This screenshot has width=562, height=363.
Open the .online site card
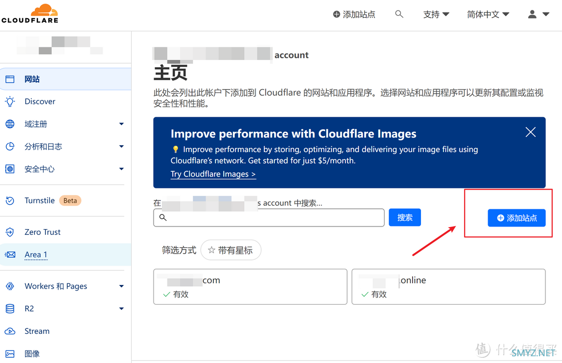449,286
